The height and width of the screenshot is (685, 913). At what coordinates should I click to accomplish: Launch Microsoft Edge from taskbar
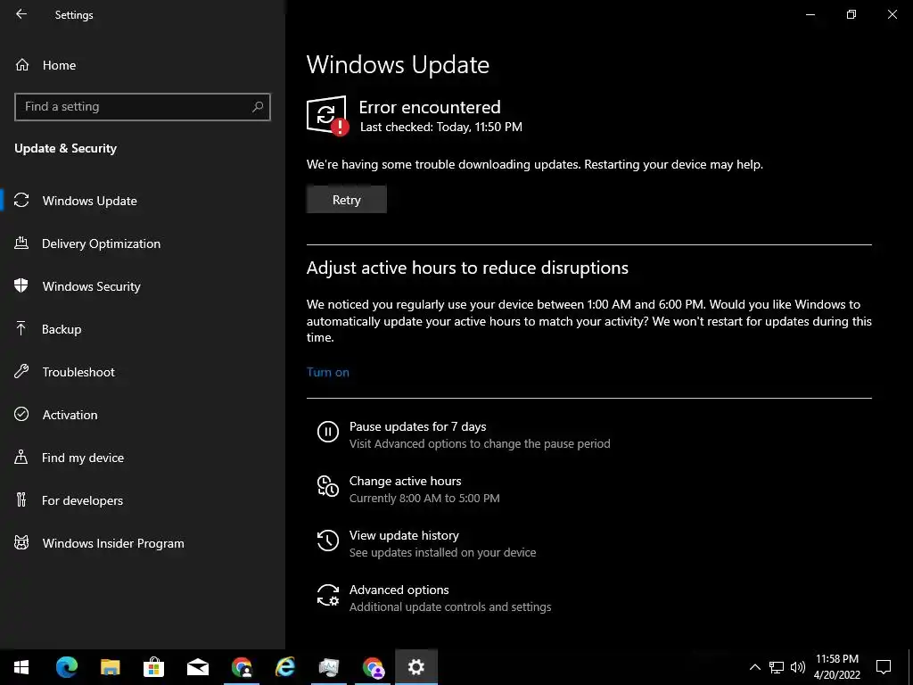(x=66, y=667)
